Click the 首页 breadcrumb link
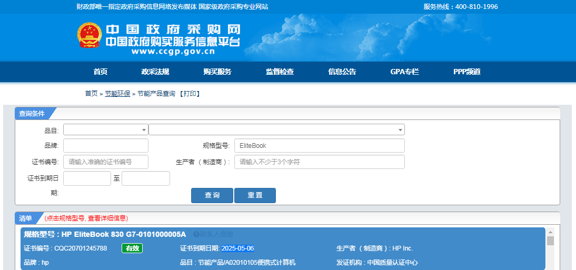Viewport: 576px width, 270px height. coord(92,94)
